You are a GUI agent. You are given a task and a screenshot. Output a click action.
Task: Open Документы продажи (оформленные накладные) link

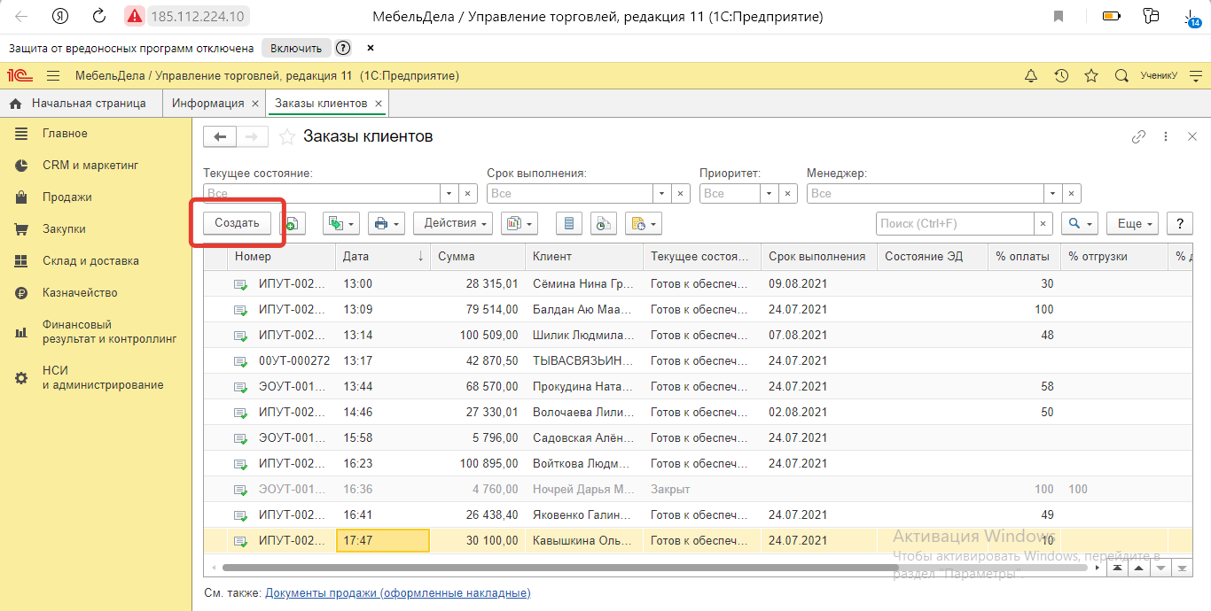tap(397, 593)
